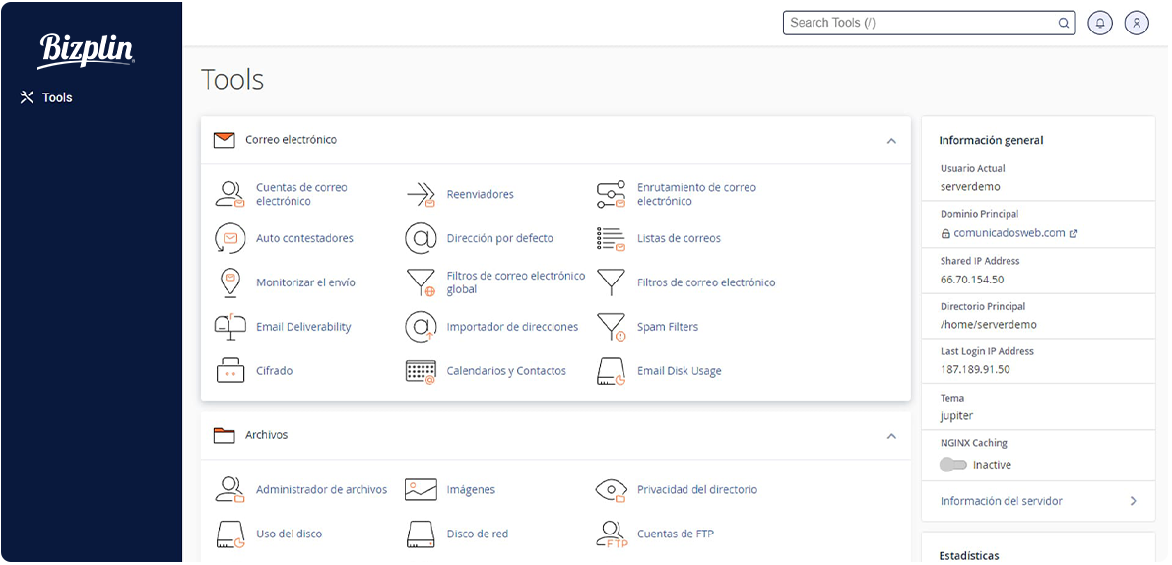The height and width of the screenshot is (565, 1172).
Task: Open the Listas de correos icon
Action: tap(611, 238)
